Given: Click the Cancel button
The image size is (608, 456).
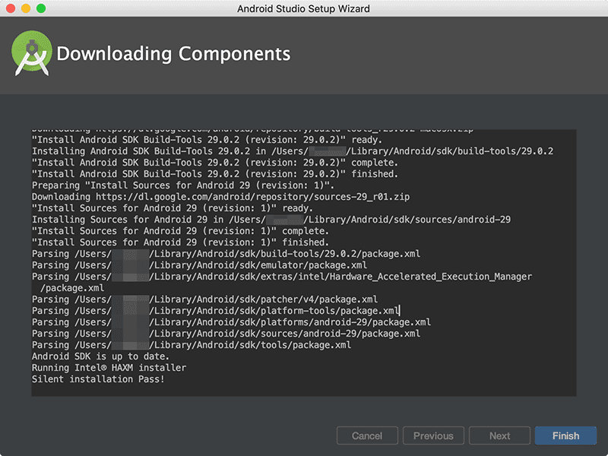Looking at the screenshot, I should (x=367, y=435).
